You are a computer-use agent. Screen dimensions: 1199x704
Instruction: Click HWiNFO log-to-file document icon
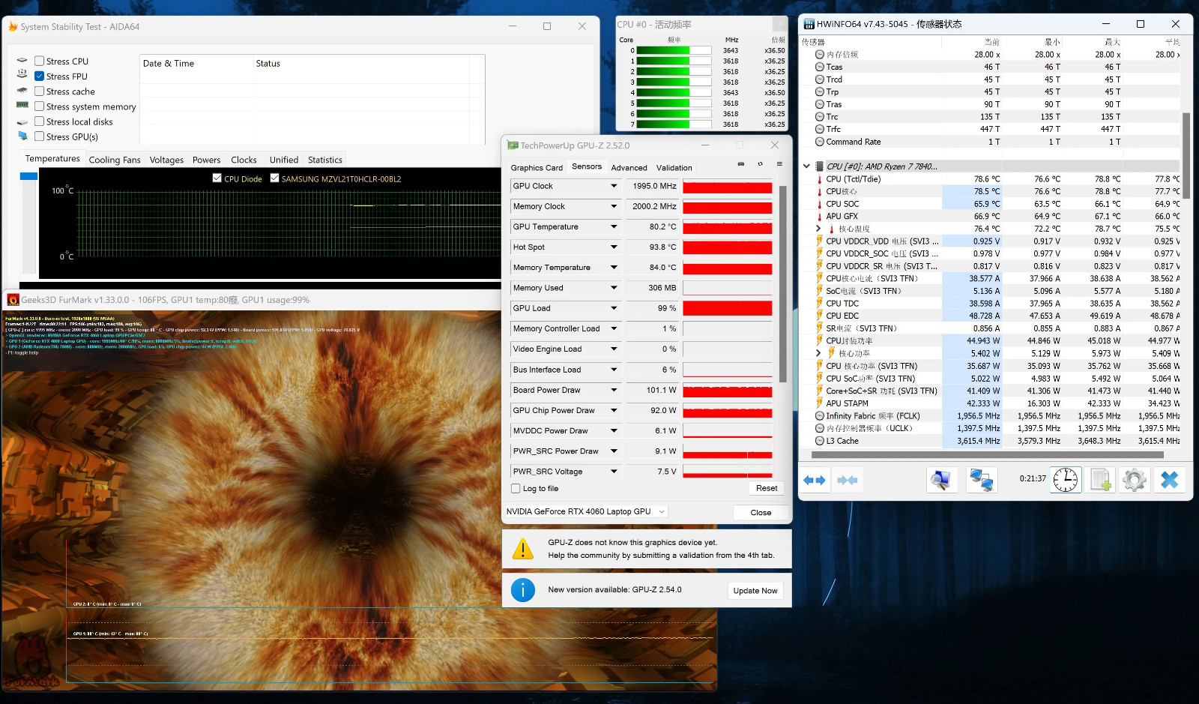pos(1100,480)
